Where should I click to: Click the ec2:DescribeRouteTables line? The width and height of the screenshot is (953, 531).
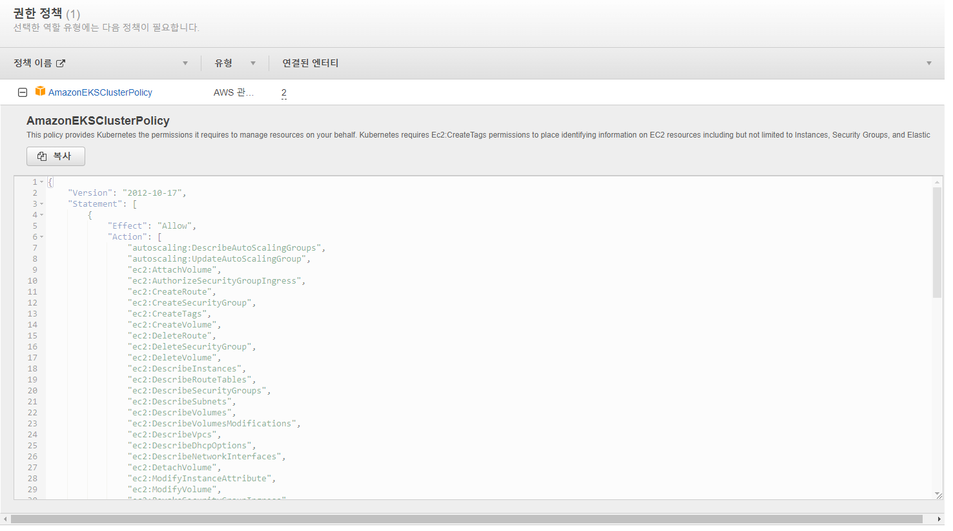tap(192, 380)
